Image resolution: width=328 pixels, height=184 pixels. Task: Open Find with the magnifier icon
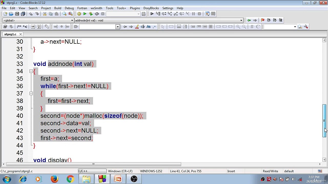[x=64, y=14]
